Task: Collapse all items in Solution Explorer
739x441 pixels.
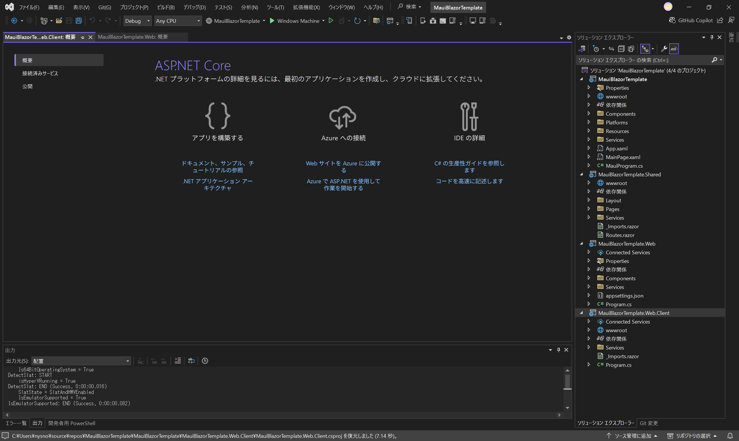Action: 621,49
